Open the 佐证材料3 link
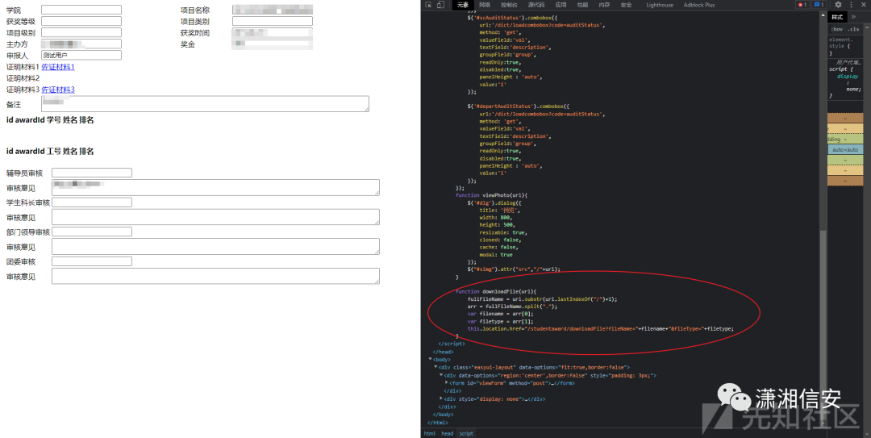Screen dimensions: 871x438 (x=58, y=90)
